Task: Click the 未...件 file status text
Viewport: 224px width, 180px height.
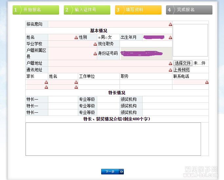Action: (x=200, y=63)
